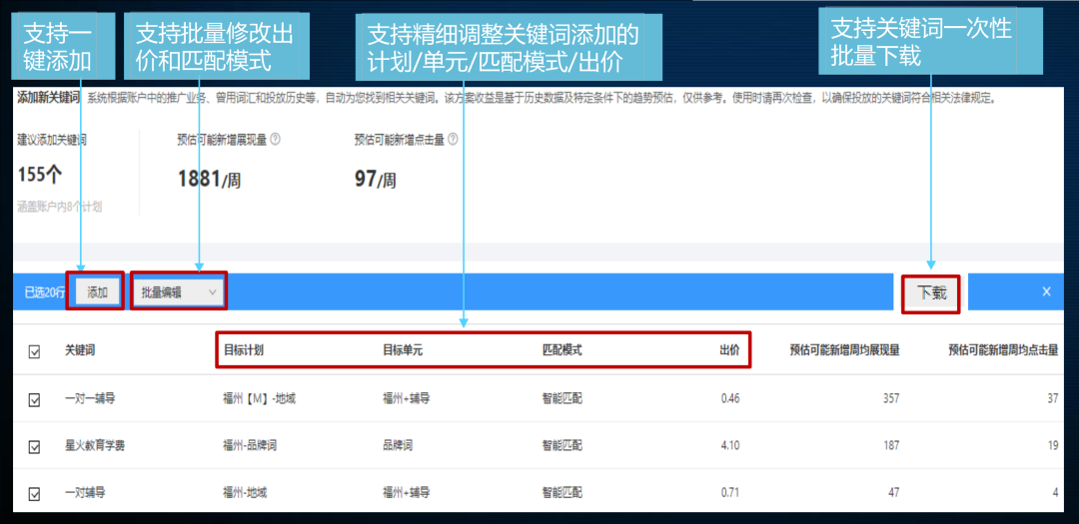
Task: Click 福州+辅导 unit in 一对一辅导 row
Action: click(x=406, y=399)
